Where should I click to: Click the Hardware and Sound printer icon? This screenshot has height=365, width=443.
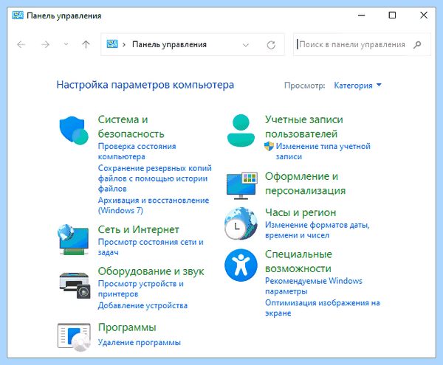coord(75,285)
